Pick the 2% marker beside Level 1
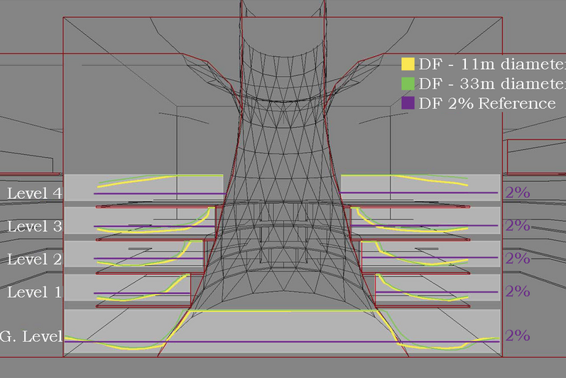 click(518, 291)
